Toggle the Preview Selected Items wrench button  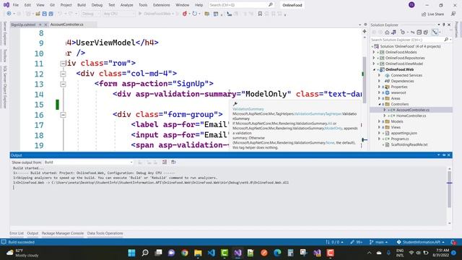435,32
